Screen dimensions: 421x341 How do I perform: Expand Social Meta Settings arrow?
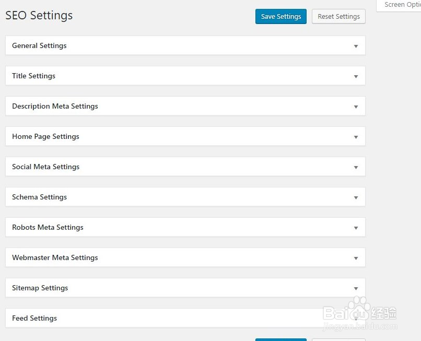coord(356,168)
